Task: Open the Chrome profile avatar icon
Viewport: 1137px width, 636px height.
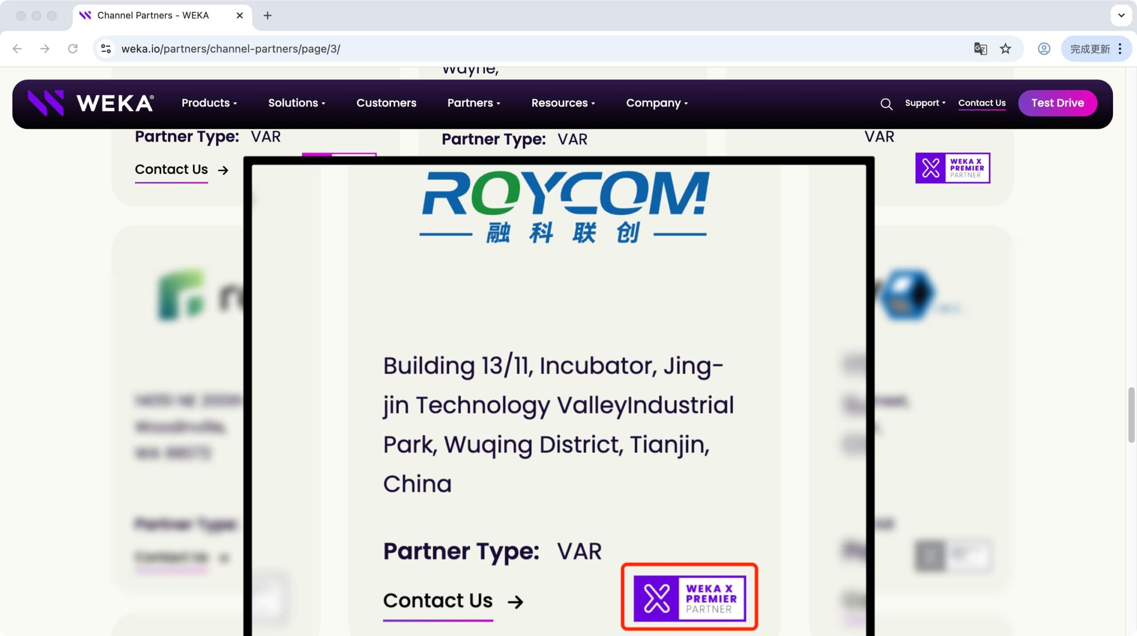Action: [x=1044, y=49]
